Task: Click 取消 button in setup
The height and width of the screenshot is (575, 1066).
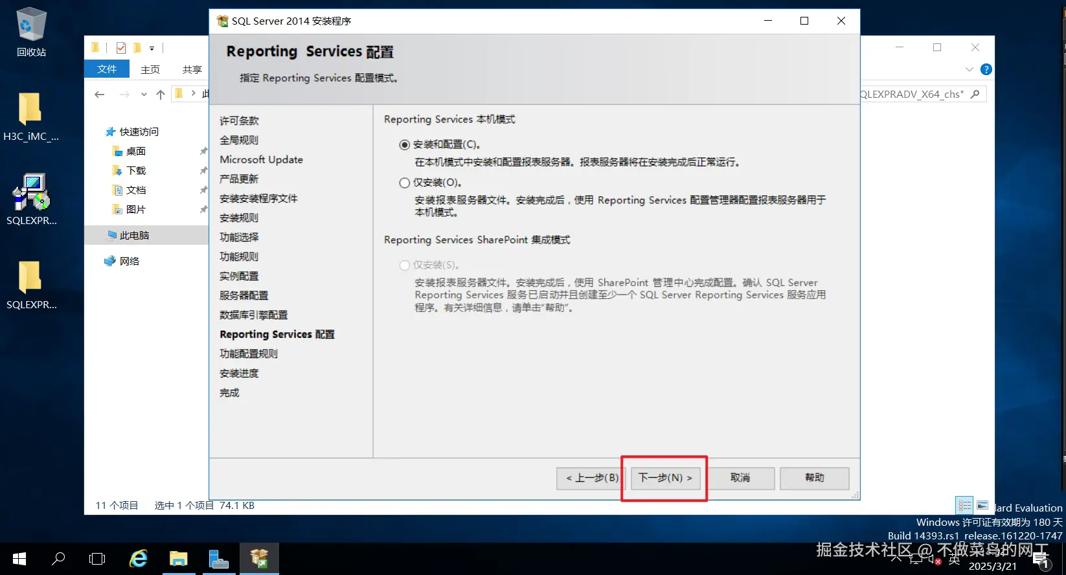Action: pos(740,478)
